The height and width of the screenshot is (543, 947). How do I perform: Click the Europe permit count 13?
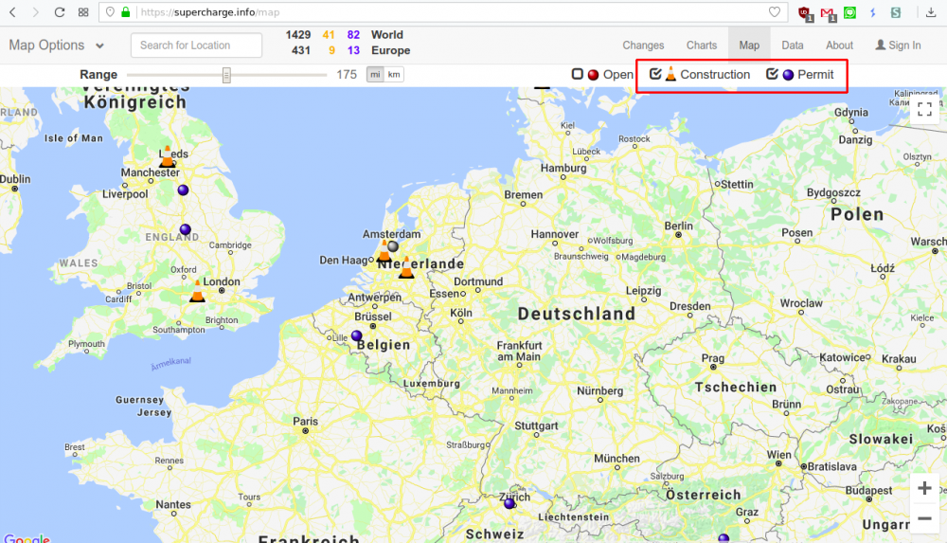click(353, 51)
